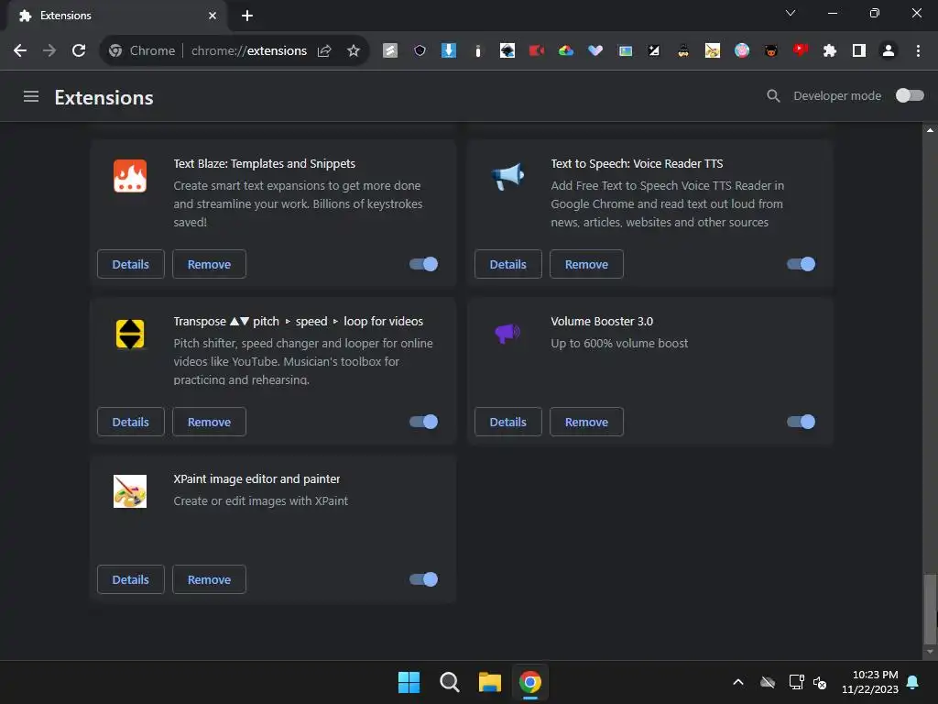The height and width of the screenshot is (704, 938).
Task: Click the Transpose yellow arrows icon
Action: [x=130, y=334]
